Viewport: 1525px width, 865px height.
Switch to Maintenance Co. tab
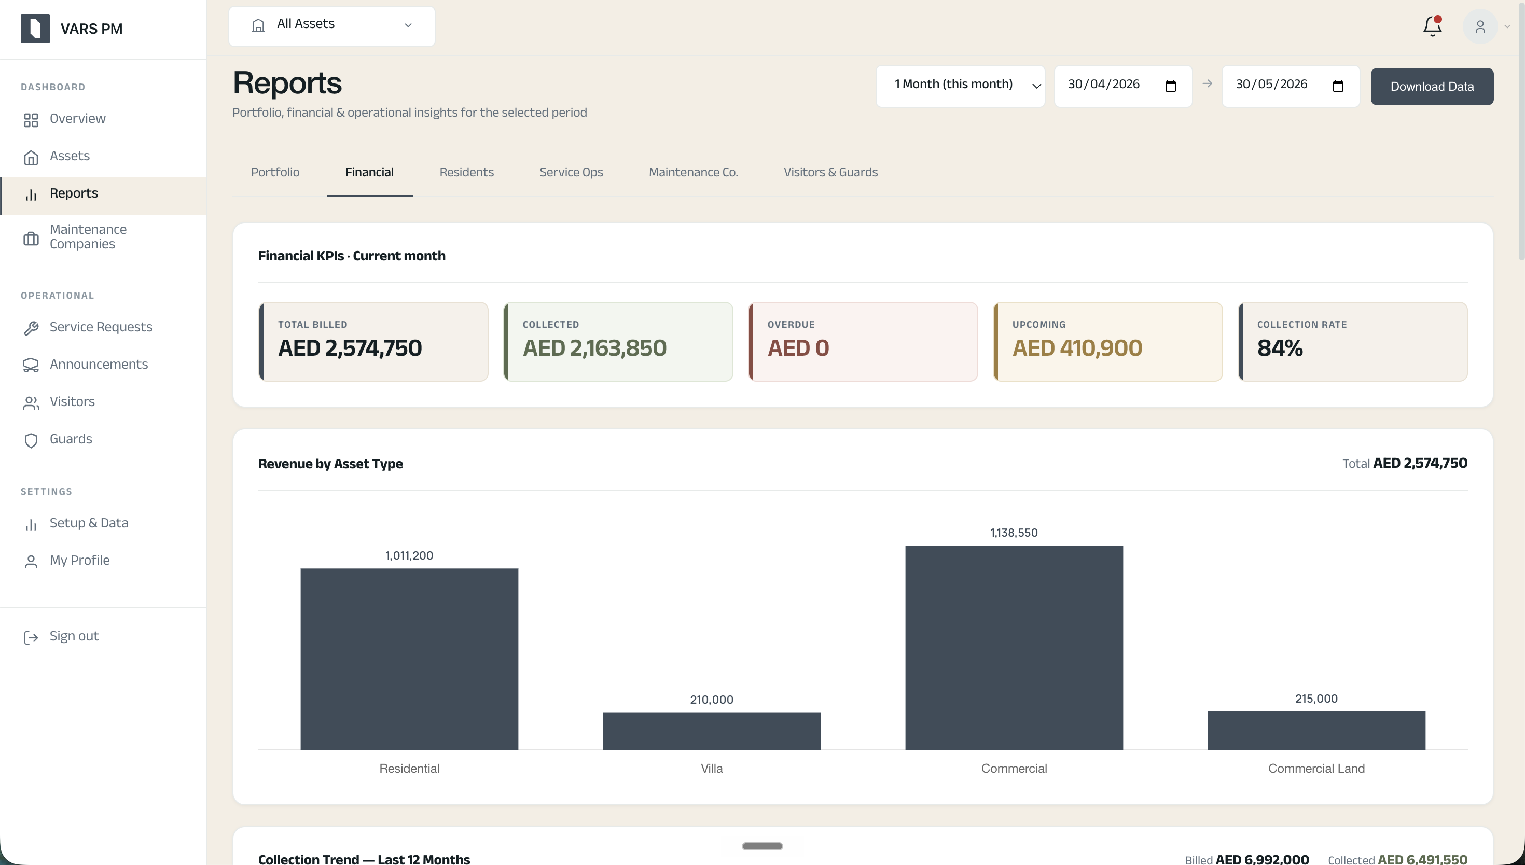[x=692, y=172]
